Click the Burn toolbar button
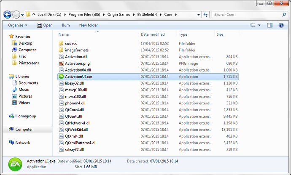The width and height of the screenshot is (291, 175). coord(66,25)
